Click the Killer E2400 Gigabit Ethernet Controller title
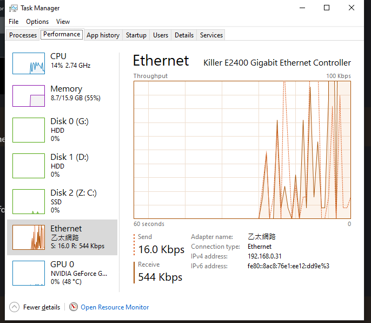The image size is (371, 323). point(277,63)
